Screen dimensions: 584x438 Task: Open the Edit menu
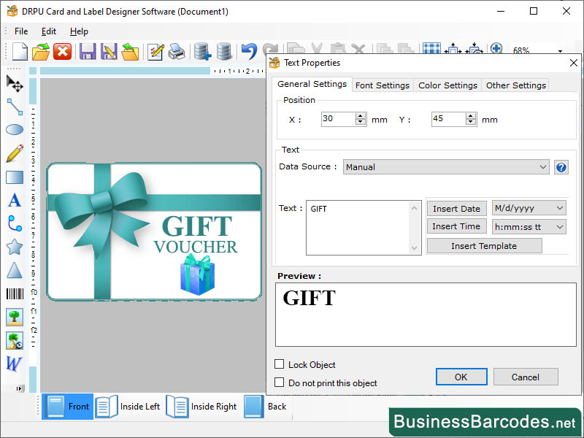click(x=49, y=31)
